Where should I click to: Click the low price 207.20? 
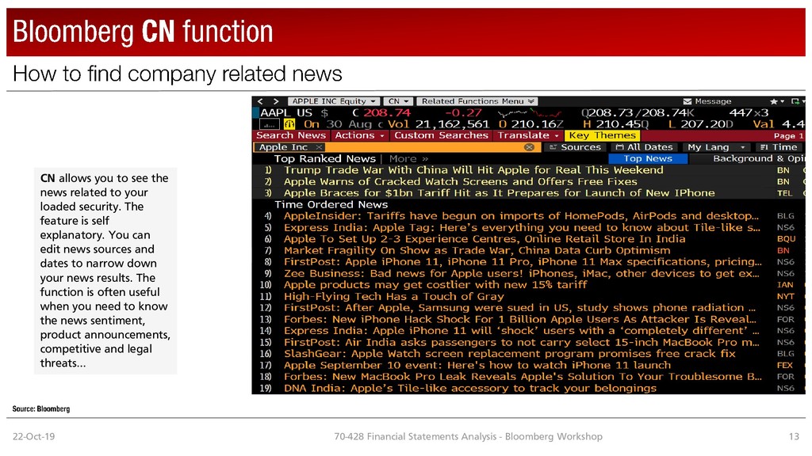tap(705, 124)
